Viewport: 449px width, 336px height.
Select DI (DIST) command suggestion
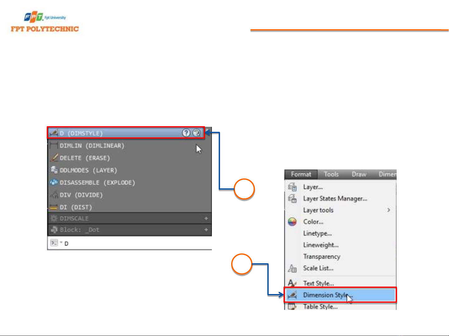pyautogui.click(x=76, y=207)
